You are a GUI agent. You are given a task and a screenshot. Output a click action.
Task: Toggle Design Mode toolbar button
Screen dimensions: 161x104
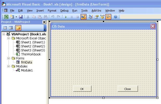coord(83,17)
